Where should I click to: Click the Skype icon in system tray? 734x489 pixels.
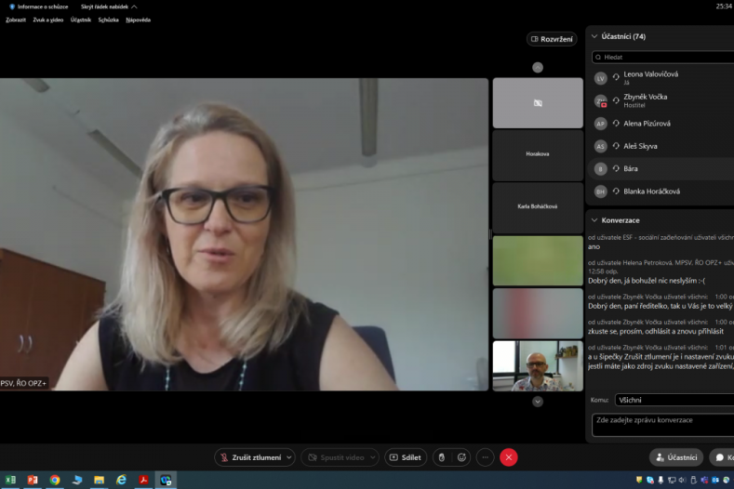[649, 480]
